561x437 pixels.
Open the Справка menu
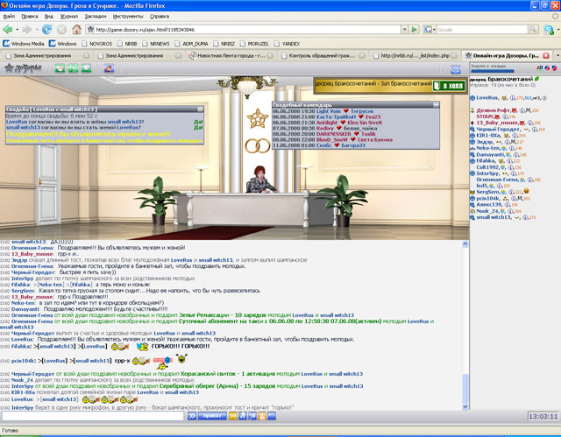pos(160,17)
